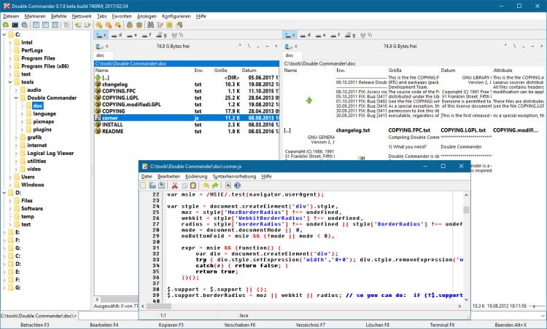Click the extract files box icon
Viewport: 547px width, 329px height.
[x=139, y=25]
